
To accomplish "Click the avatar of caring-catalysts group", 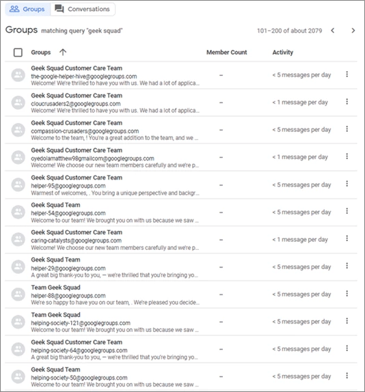I will tap(18, 239).
